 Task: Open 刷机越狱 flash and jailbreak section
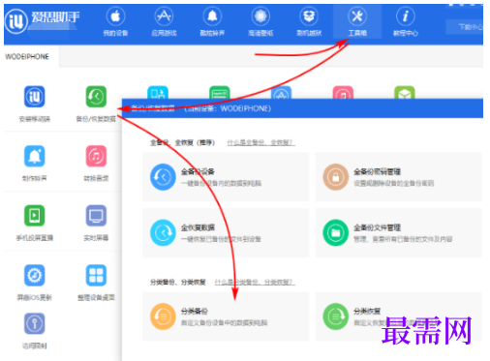[309, 21]
